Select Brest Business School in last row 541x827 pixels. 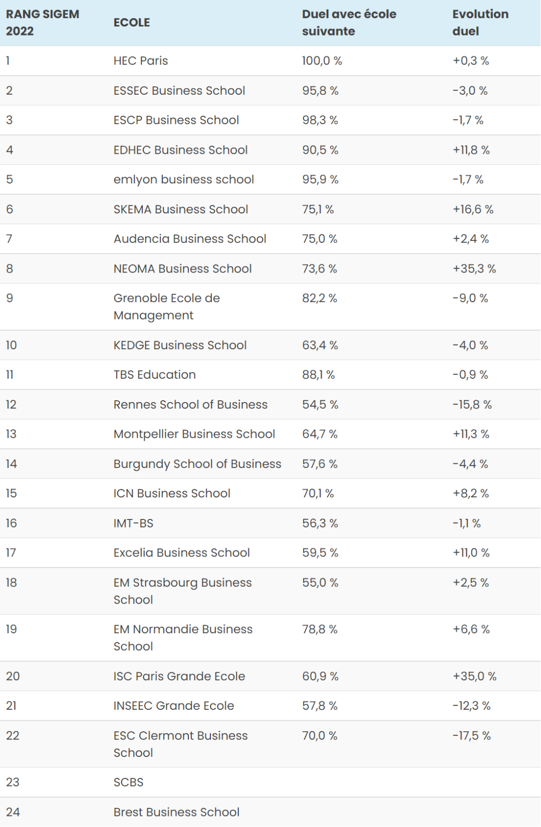click(176, 812)
